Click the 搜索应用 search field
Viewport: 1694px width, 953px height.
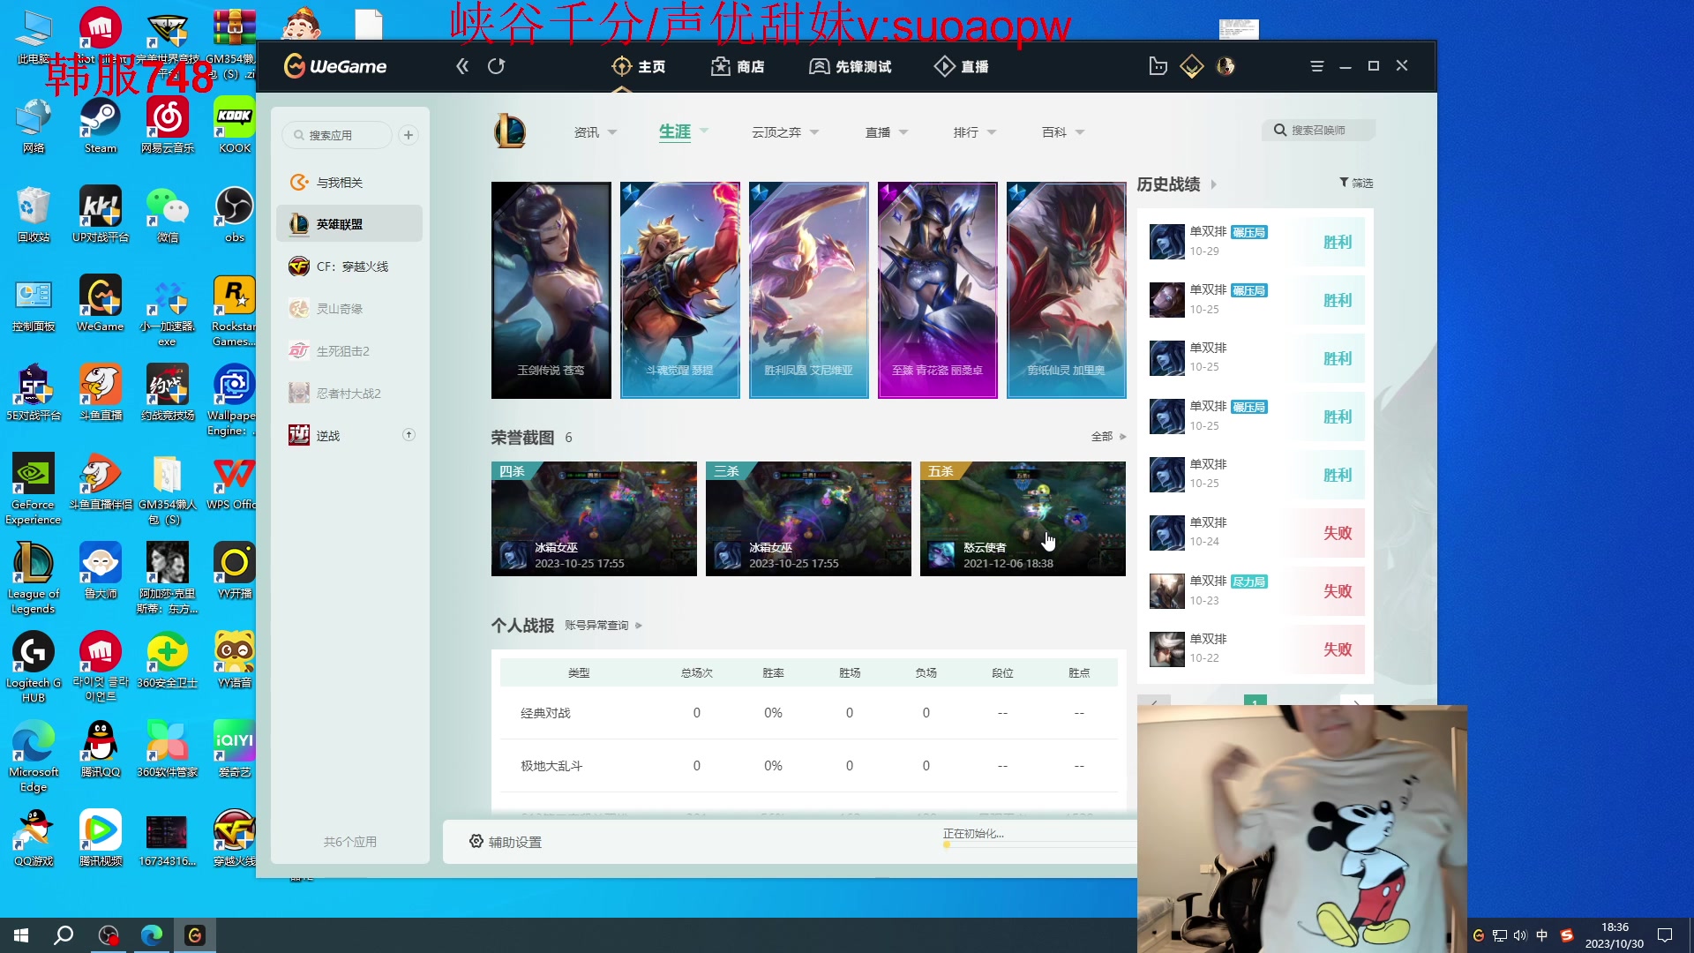click(338, 135)
